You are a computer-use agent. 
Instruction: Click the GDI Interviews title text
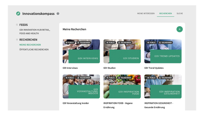(x=70, y=68)
